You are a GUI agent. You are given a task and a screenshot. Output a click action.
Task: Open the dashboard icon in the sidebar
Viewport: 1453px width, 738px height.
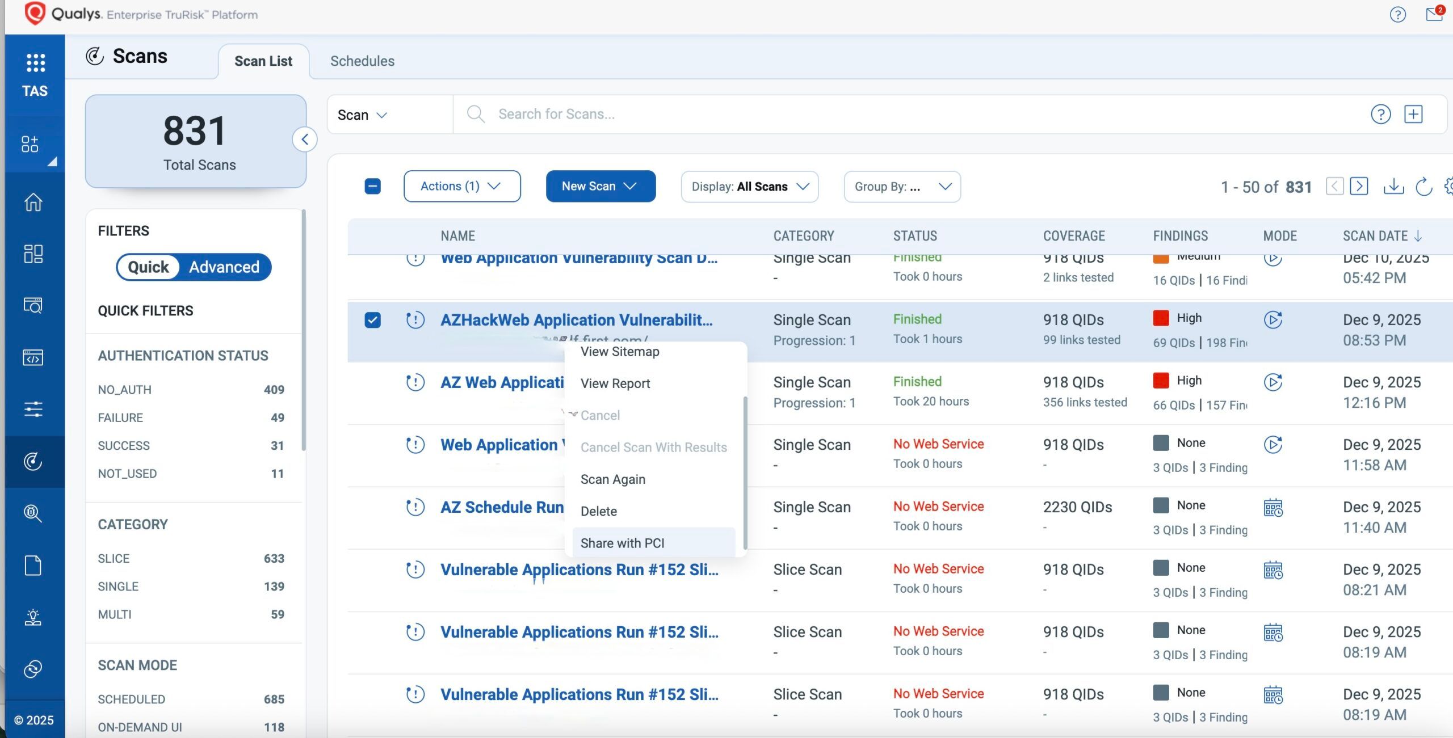33,254
